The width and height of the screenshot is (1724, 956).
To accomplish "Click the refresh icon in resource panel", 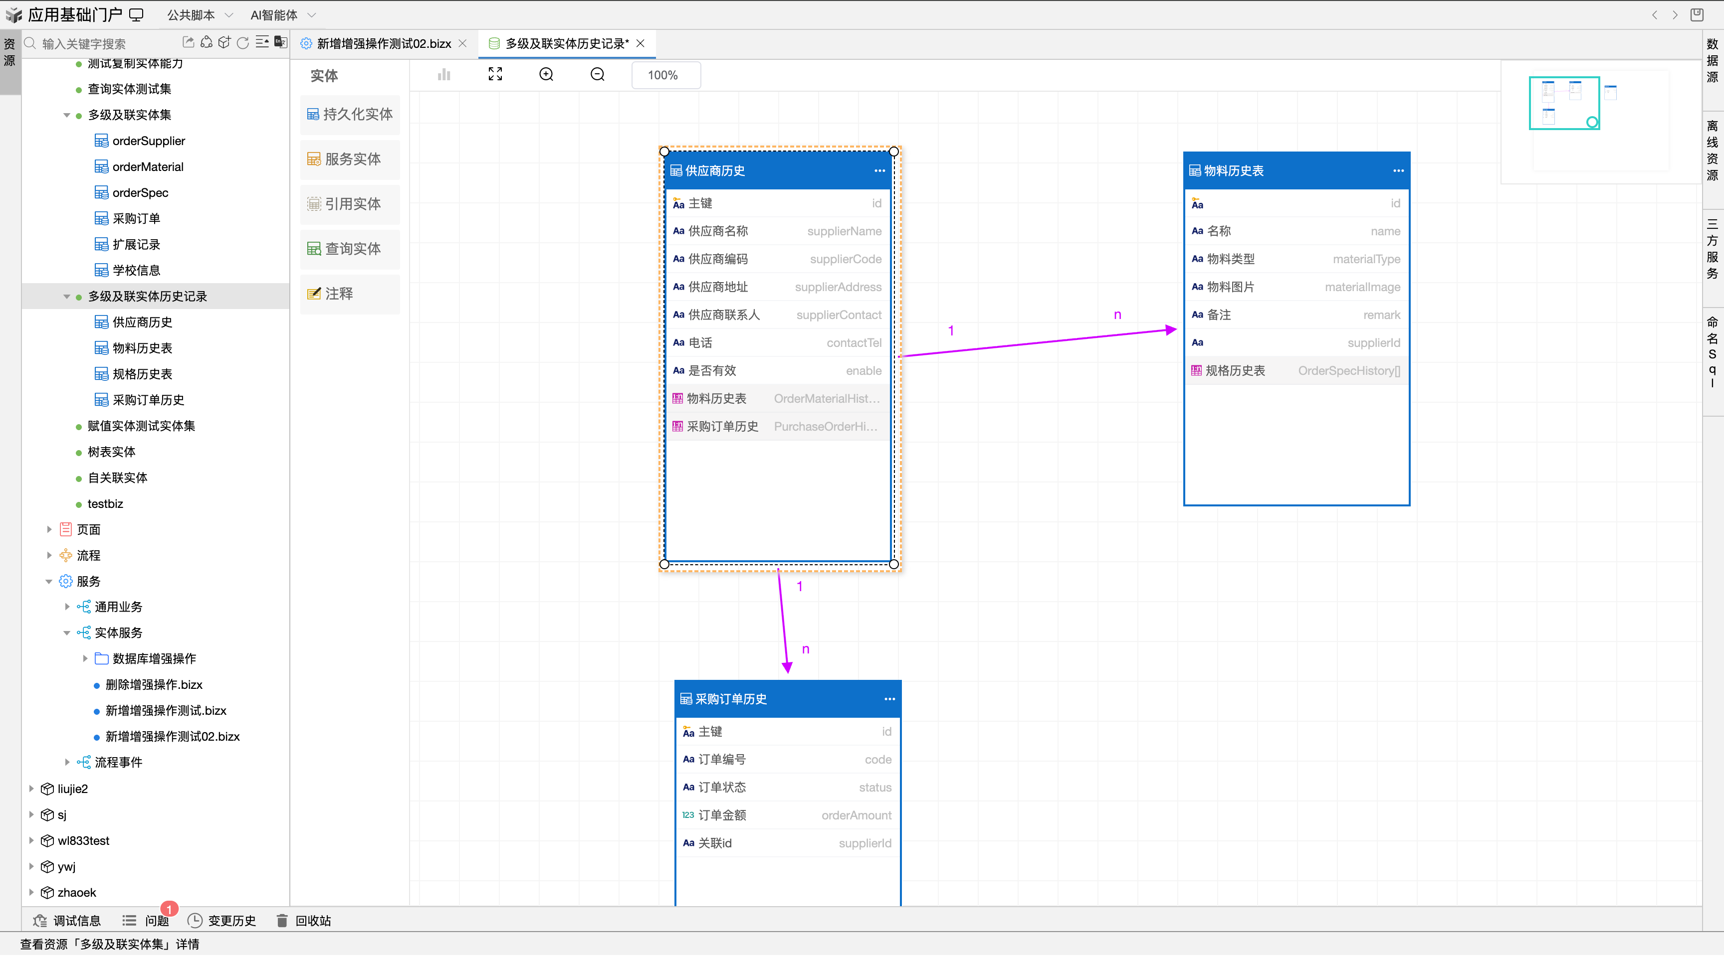I will pyautogui.click(x=243, y=43).
